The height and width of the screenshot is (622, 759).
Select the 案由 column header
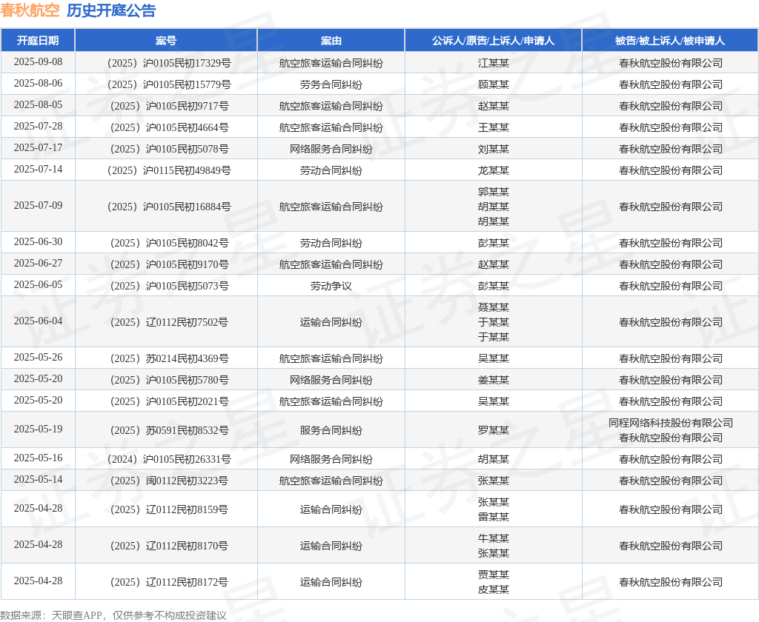pyautogui.click(x=331, y=41)
